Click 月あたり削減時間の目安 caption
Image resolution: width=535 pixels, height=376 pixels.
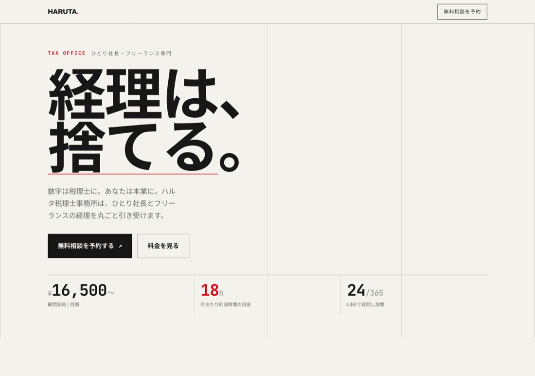click(x=226, y=304)
